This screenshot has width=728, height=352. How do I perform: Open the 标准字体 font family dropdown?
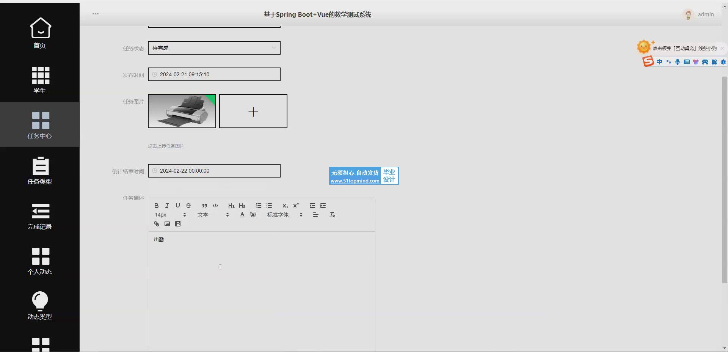click(285, 215)
